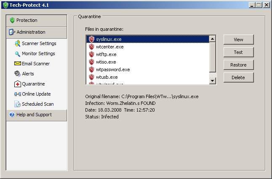This screenshot has width=272, height=179.
Task: Select wtusb.exe in the quarantine list
Action: pyautogui.click(x=107, y=77)
